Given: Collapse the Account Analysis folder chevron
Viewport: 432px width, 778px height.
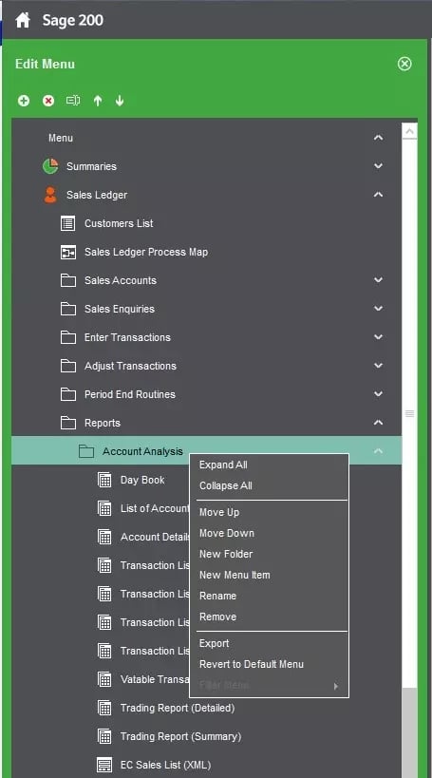Looking at the screenshot, I should 378,451.
